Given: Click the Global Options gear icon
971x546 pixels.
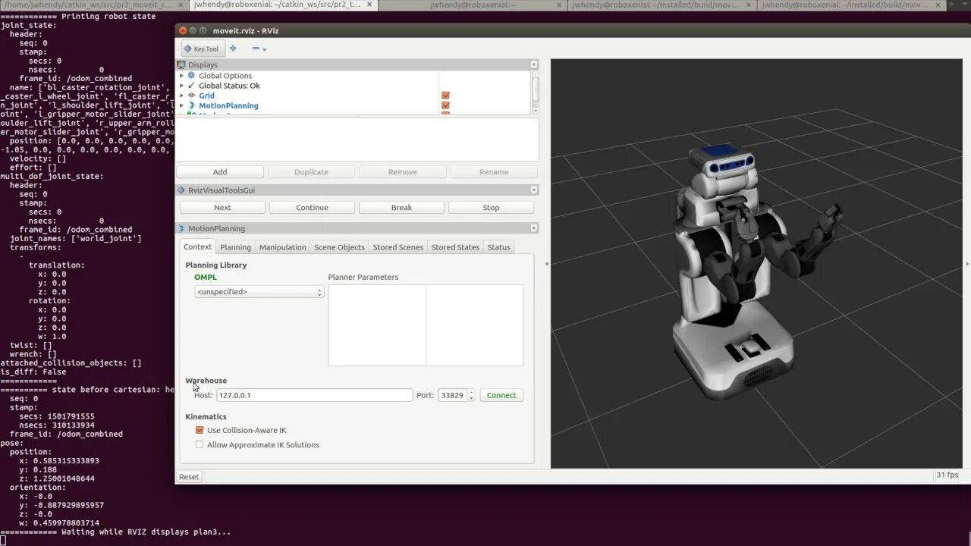Looking at the screenshot, I should pyautogui.click(x=192, y=76).
